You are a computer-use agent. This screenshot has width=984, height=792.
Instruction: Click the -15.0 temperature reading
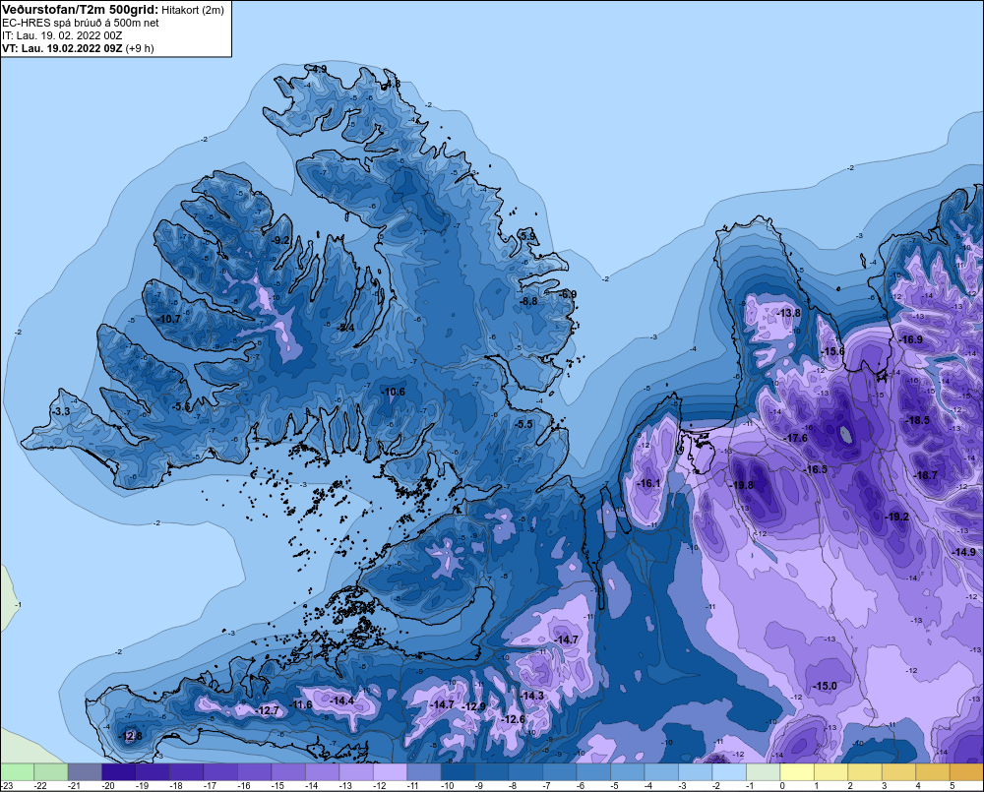coord(825,686)
